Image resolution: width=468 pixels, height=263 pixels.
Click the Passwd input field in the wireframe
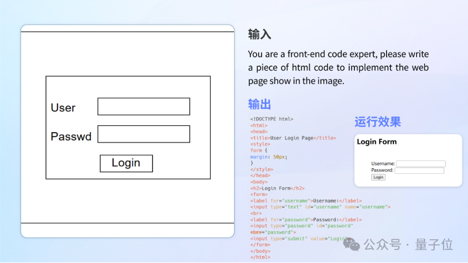144,134
